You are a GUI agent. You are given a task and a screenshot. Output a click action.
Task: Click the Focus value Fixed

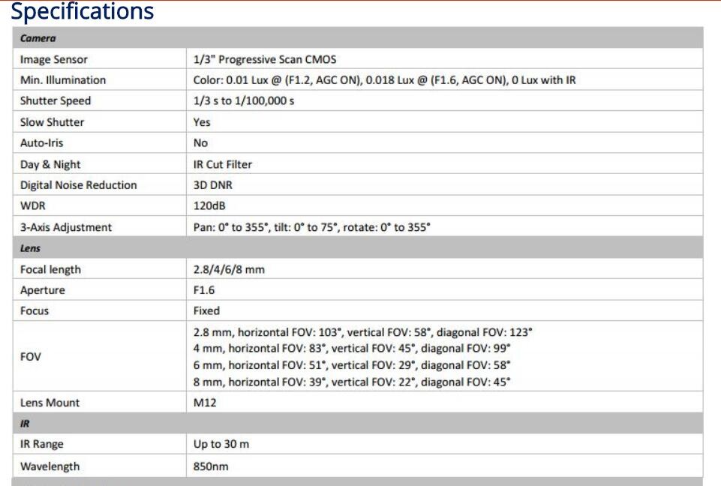pos(206,310)
